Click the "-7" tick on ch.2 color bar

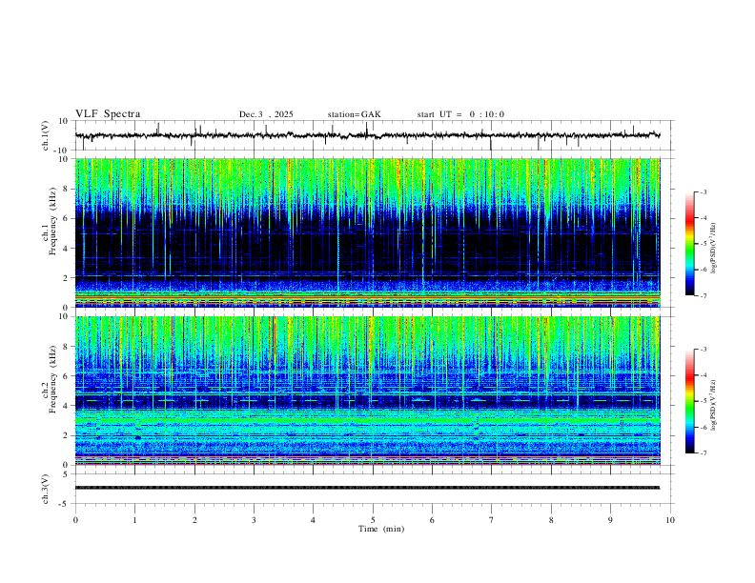[x=703, y=452]
